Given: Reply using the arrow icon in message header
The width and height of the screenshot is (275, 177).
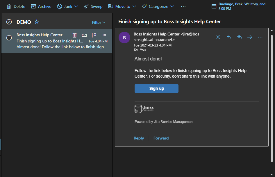Looking at the screenshot, I should click(229, 37).
